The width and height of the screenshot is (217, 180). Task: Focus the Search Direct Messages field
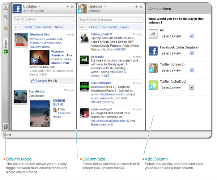pos(111,20)
